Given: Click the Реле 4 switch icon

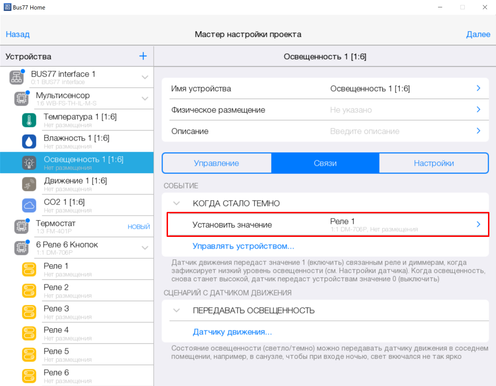Looking at the screenshot, I should coord(29,333).
